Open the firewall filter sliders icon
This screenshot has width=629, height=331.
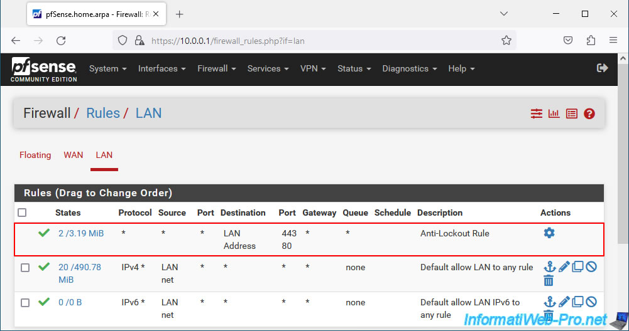click(537, 113)
